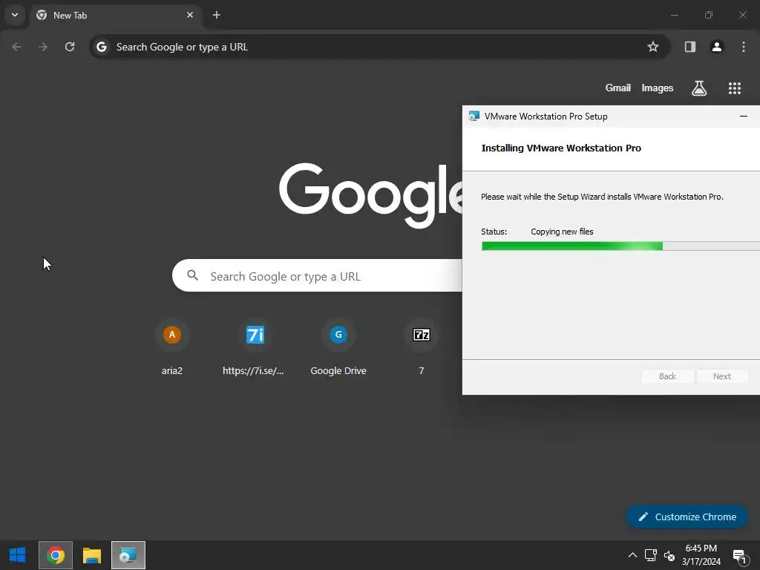760x570 pixels.
Task: Click the 'Copying new files' status text
Action: 562,232
